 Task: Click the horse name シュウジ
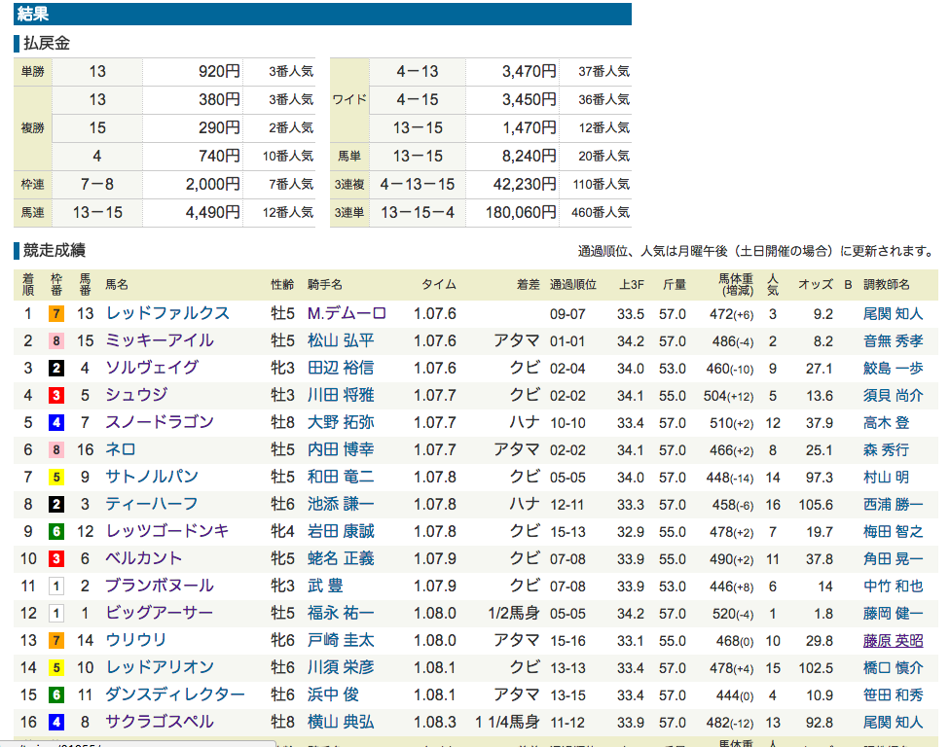pyautogui.click(x=136, y=395)
